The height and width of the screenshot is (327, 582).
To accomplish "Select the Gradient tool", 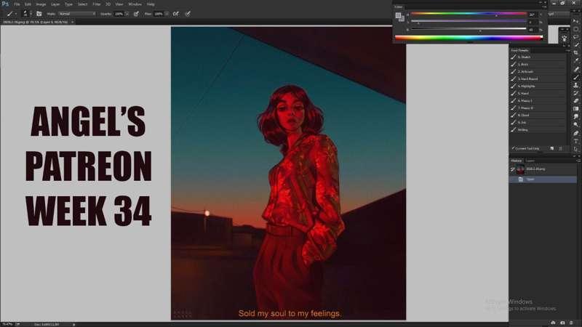I will click(576, 109).
